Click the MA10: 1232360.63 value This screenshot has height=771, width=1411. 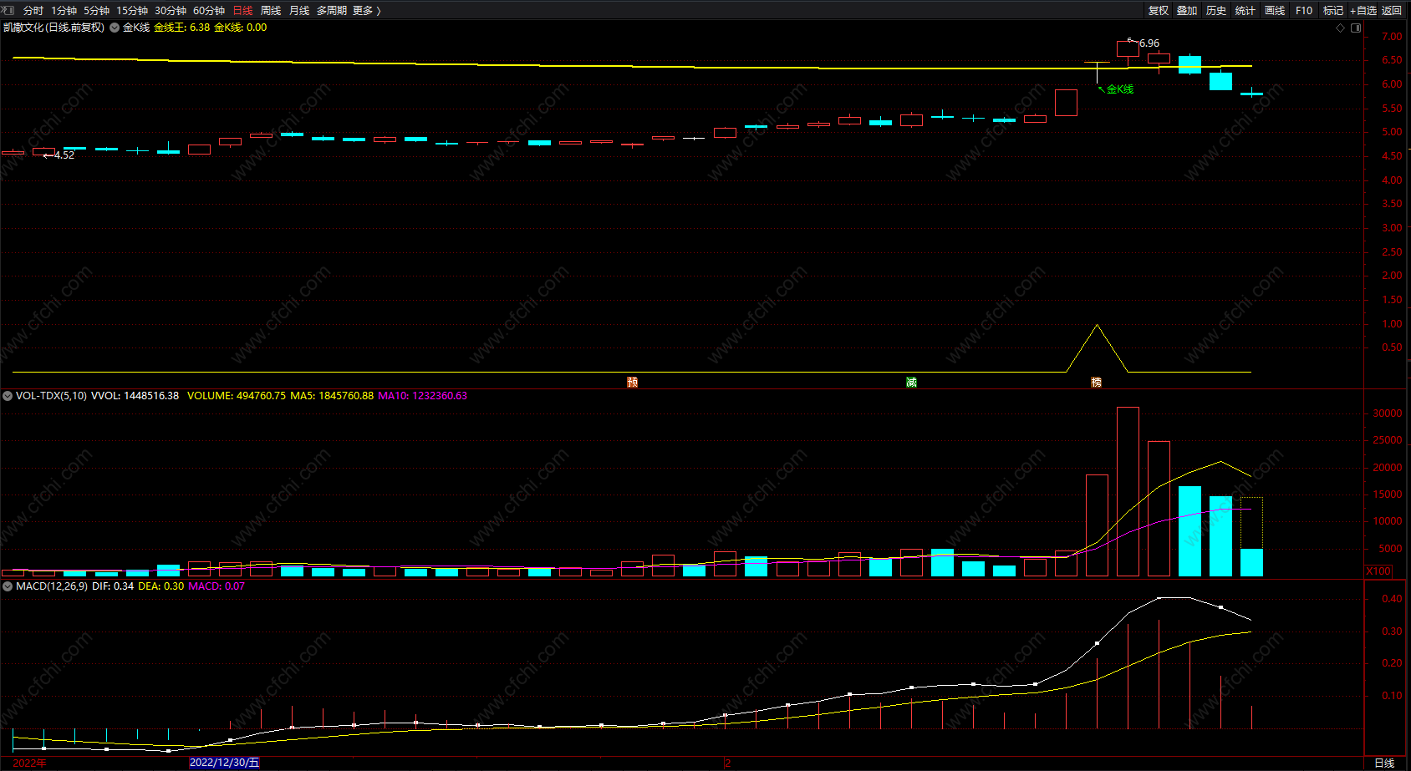[x=423, y=396]
